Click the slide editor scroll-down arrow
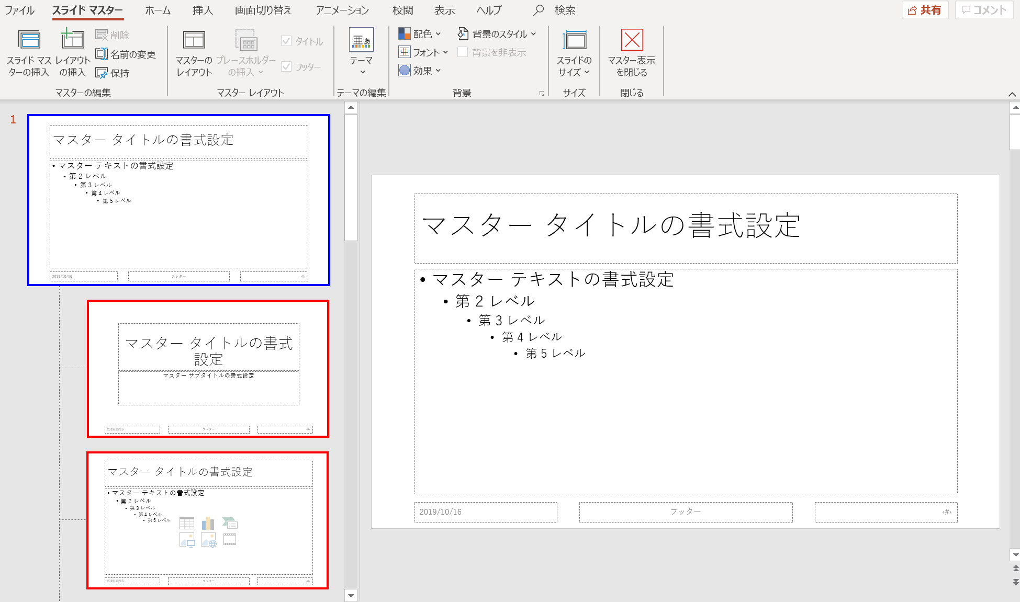The width and height of the screenshot is (1020, 602). coord(1015,554)
